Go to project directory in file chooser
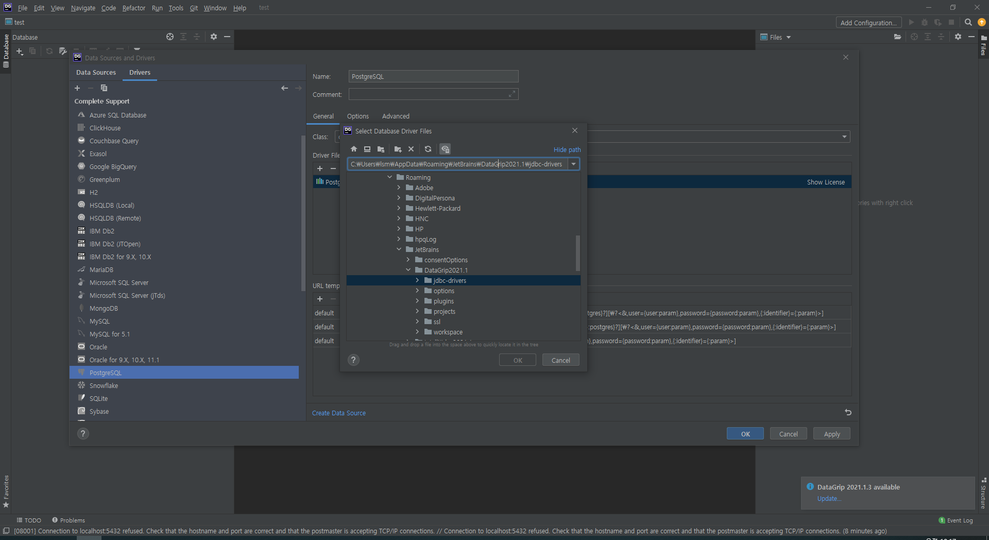This screenshot has width=989, height=540. pos(381,149)
